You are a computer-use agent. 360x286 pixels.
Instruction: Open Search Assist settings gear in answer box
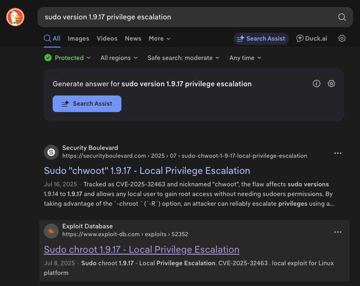(331, 83)
